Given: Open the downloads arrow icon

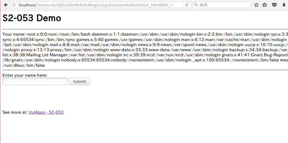Looking at the screenshot, I should [x=284, y=5].
